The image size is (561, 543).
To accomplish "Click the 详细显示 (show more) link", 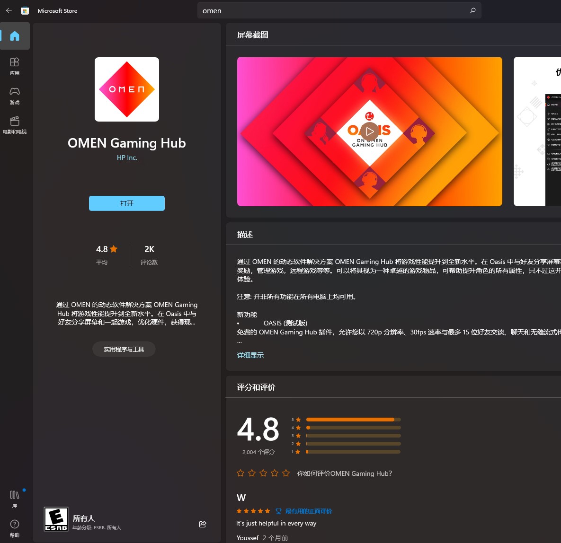I will (x=250, y=355).
